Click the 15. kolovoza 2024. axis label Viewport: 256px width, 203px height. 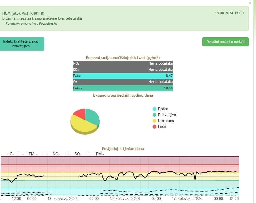[x=125, y=199]
